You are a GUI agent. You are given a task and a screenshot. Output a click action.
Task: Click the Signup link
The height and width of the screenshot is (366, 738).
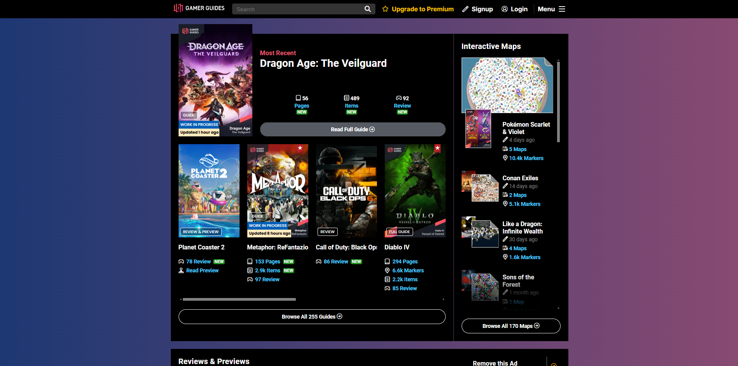click(x=478, y=9)
